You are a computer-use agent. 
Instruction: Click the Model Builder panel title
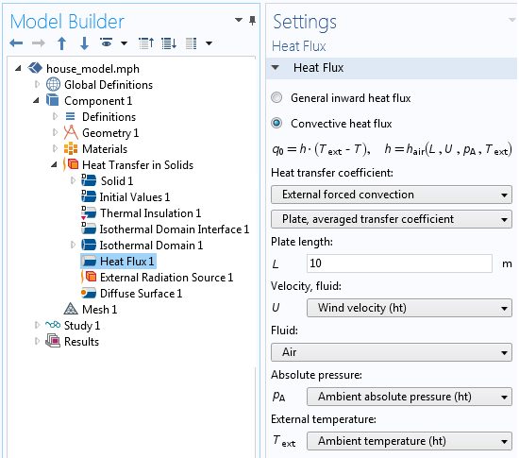tap(67, 22)
